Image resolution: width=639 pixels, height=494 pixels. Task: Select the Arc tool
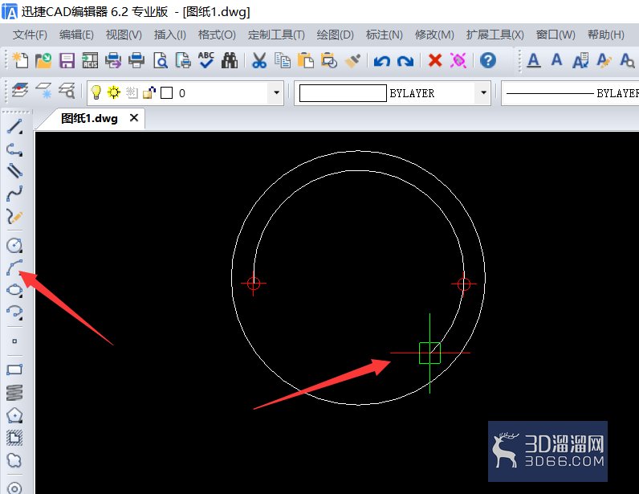tap(14, 267)
